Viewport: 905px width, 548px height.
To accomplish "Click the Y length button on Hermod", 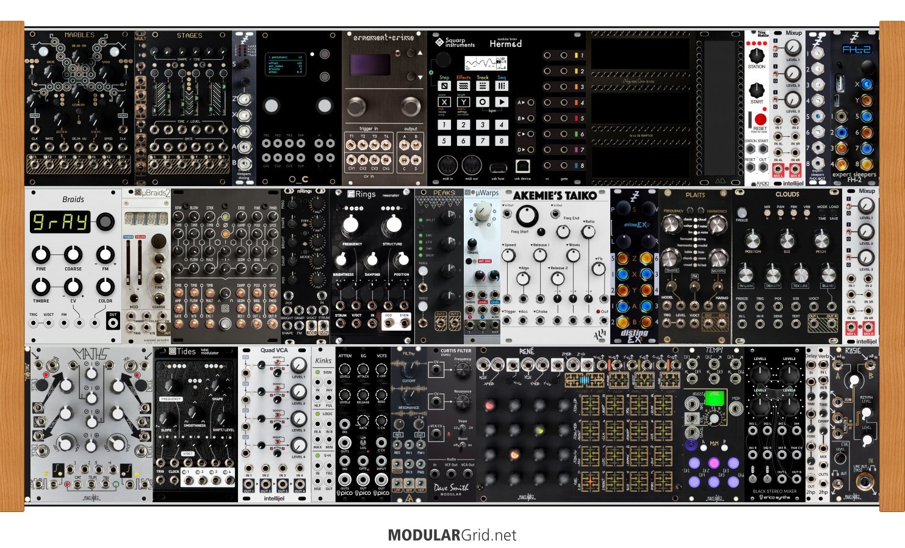I will 463,102.
